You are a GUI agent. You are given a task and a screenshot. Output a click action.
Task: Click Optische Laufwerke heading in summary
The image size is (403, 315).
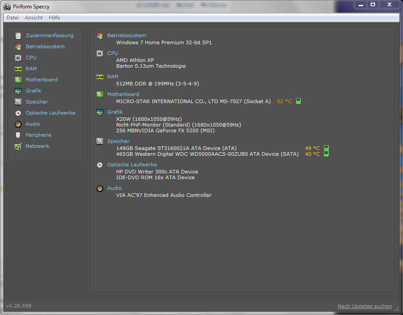click(132, 165)
